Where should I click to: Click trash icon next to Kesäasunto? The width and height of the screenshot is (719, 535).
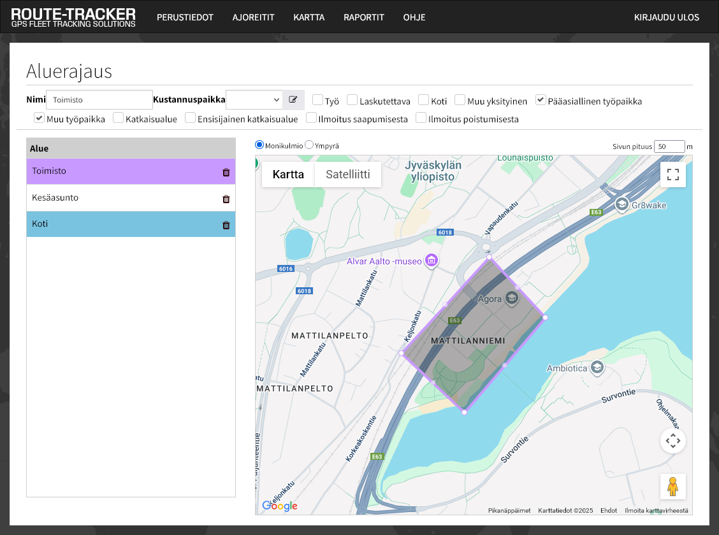226,199
